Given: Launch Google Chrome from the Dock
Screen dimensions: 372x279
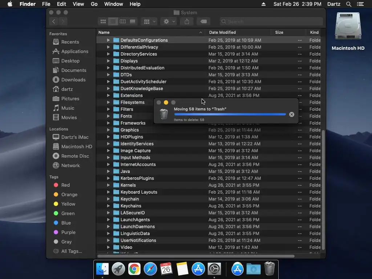Looking at the screenshot, I should pyautogui.click(x=134, y=269).
